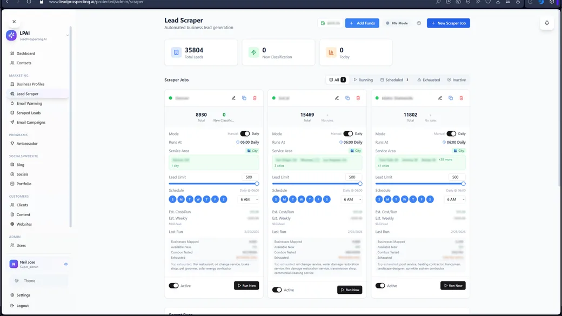Click the help icon beside 80s Mode
Viewport: 562px width, 316px height.
pos(419,23)
